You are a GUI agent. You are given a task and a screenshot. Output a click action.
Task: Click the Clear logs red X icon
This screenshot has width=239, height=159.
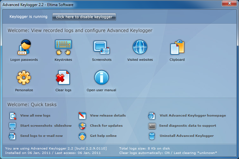point(63,77)
